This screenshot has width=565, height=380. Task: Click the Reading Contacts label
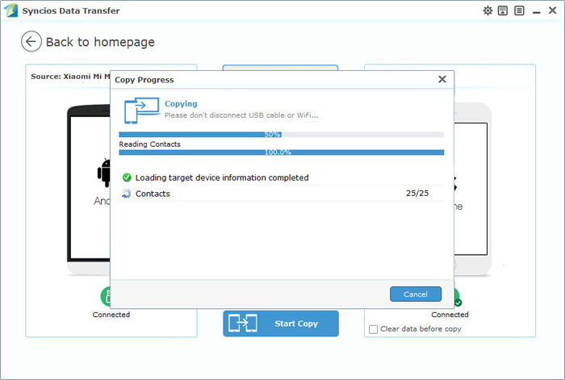tap(149, 144)
